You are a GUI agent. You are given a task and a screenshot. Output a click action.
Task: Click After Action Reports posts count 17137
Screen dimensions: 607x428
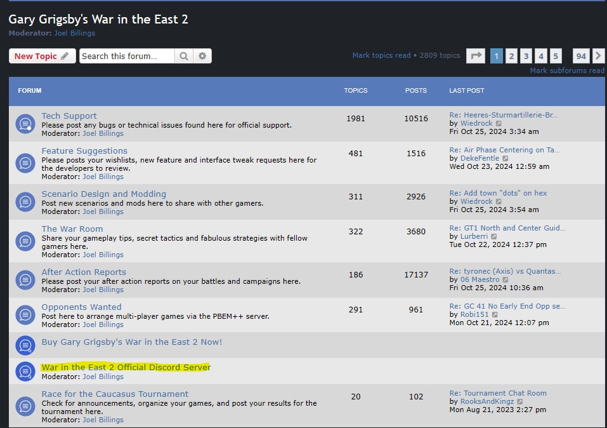click(416, 275)
